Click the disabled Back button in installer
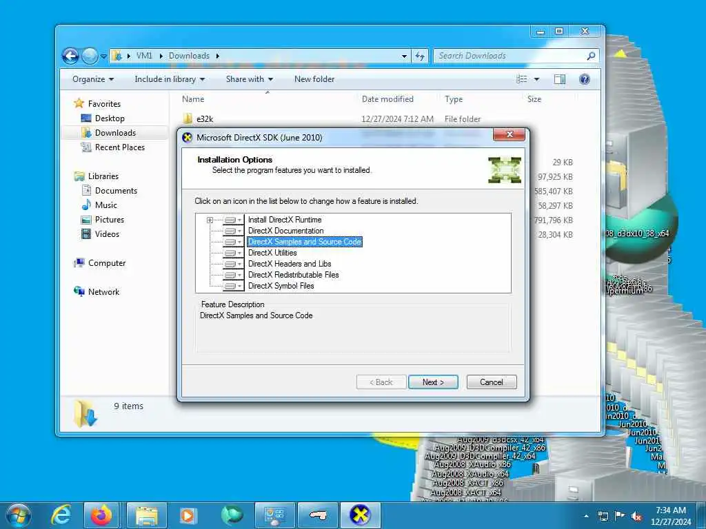Screen dimensions: 706x529 [x=381, y=382]
